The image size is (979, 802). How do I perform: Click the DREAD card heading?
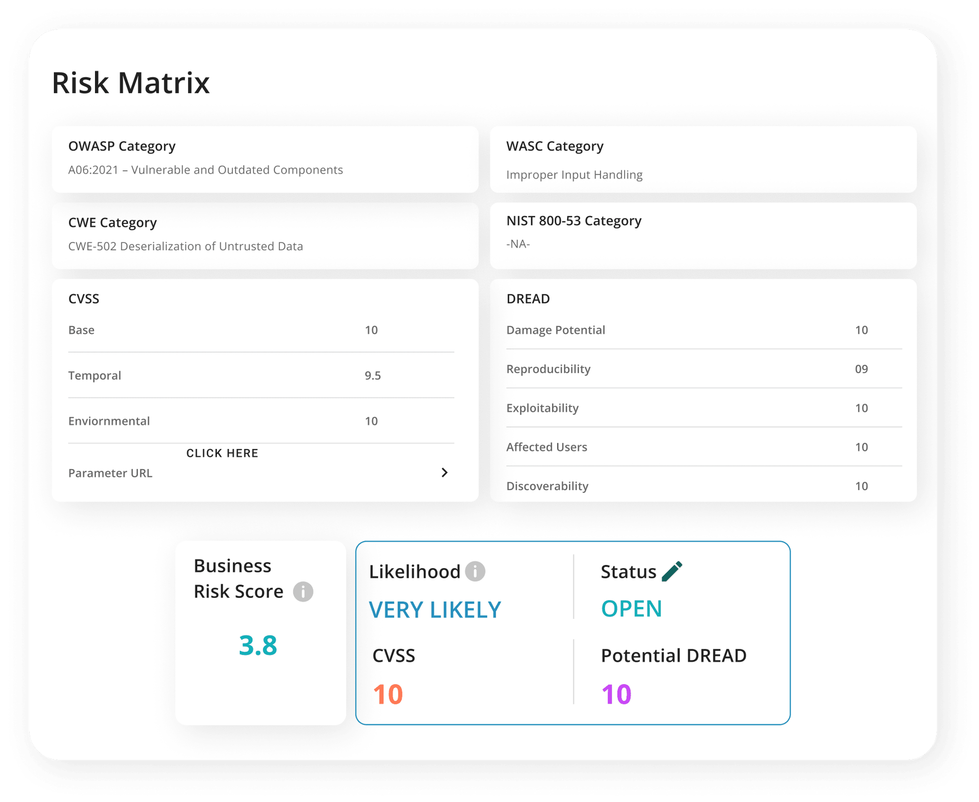[528, 299]
